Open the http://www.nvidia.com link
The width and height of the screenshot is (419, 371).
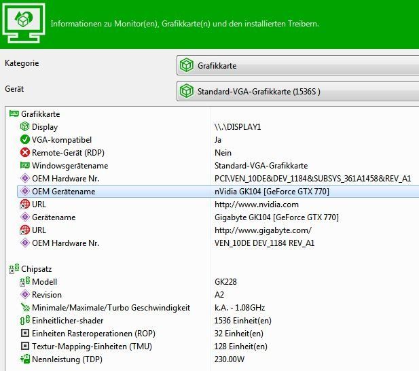point(257,205)
